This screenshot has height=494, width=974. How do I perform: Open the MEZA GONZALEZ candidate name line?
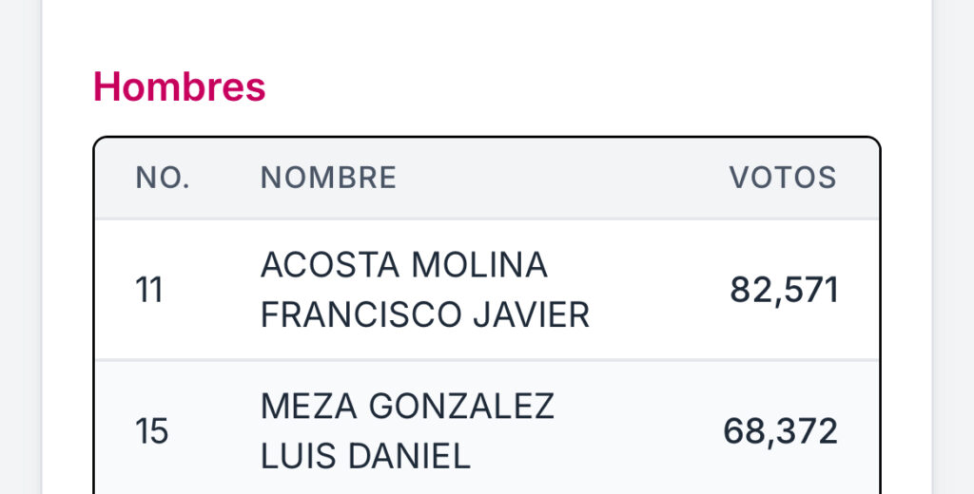407,407
